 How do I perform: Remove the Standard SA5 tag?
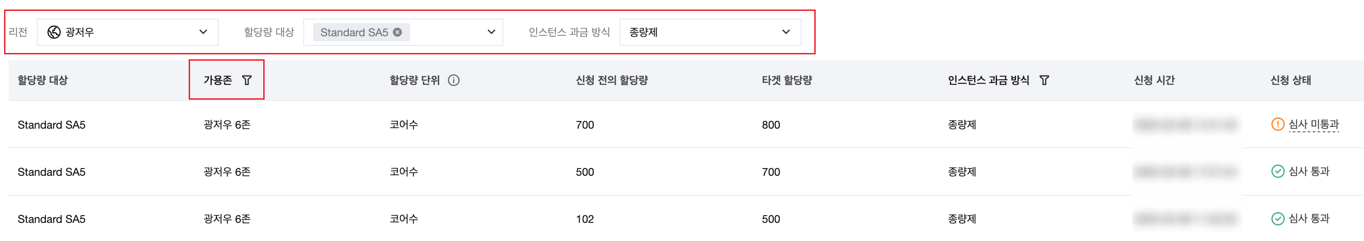tap(398, 32)
